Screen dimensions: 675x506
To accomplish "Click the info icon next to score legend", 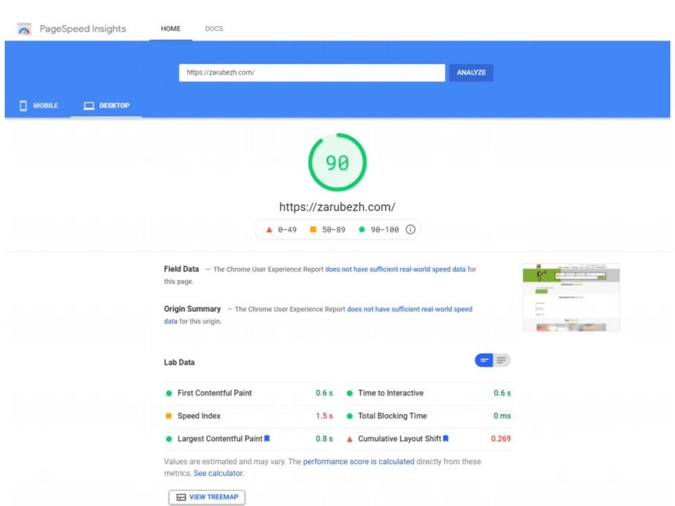I will (x=410, y=229).
